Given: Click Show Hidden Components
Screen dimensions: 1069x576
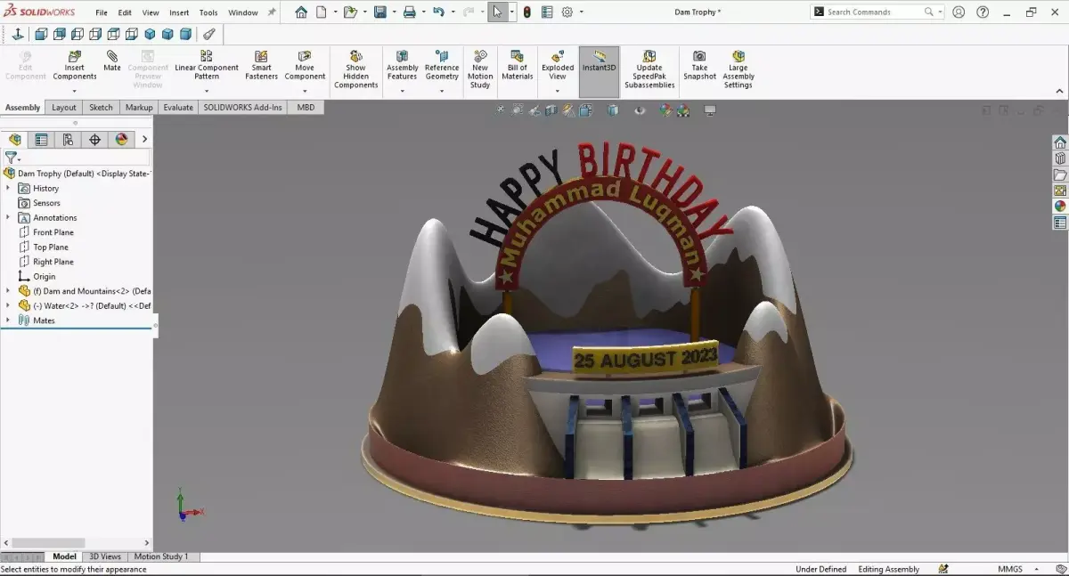Looking at the screenshot, I should point(356,69).
